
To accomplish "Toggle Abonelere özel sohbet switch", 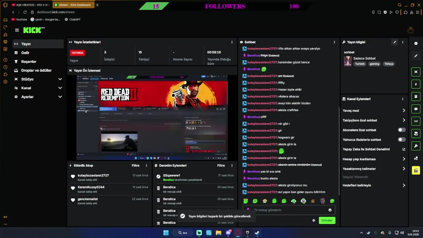I will pyautogui.click(x=402, y=130).
